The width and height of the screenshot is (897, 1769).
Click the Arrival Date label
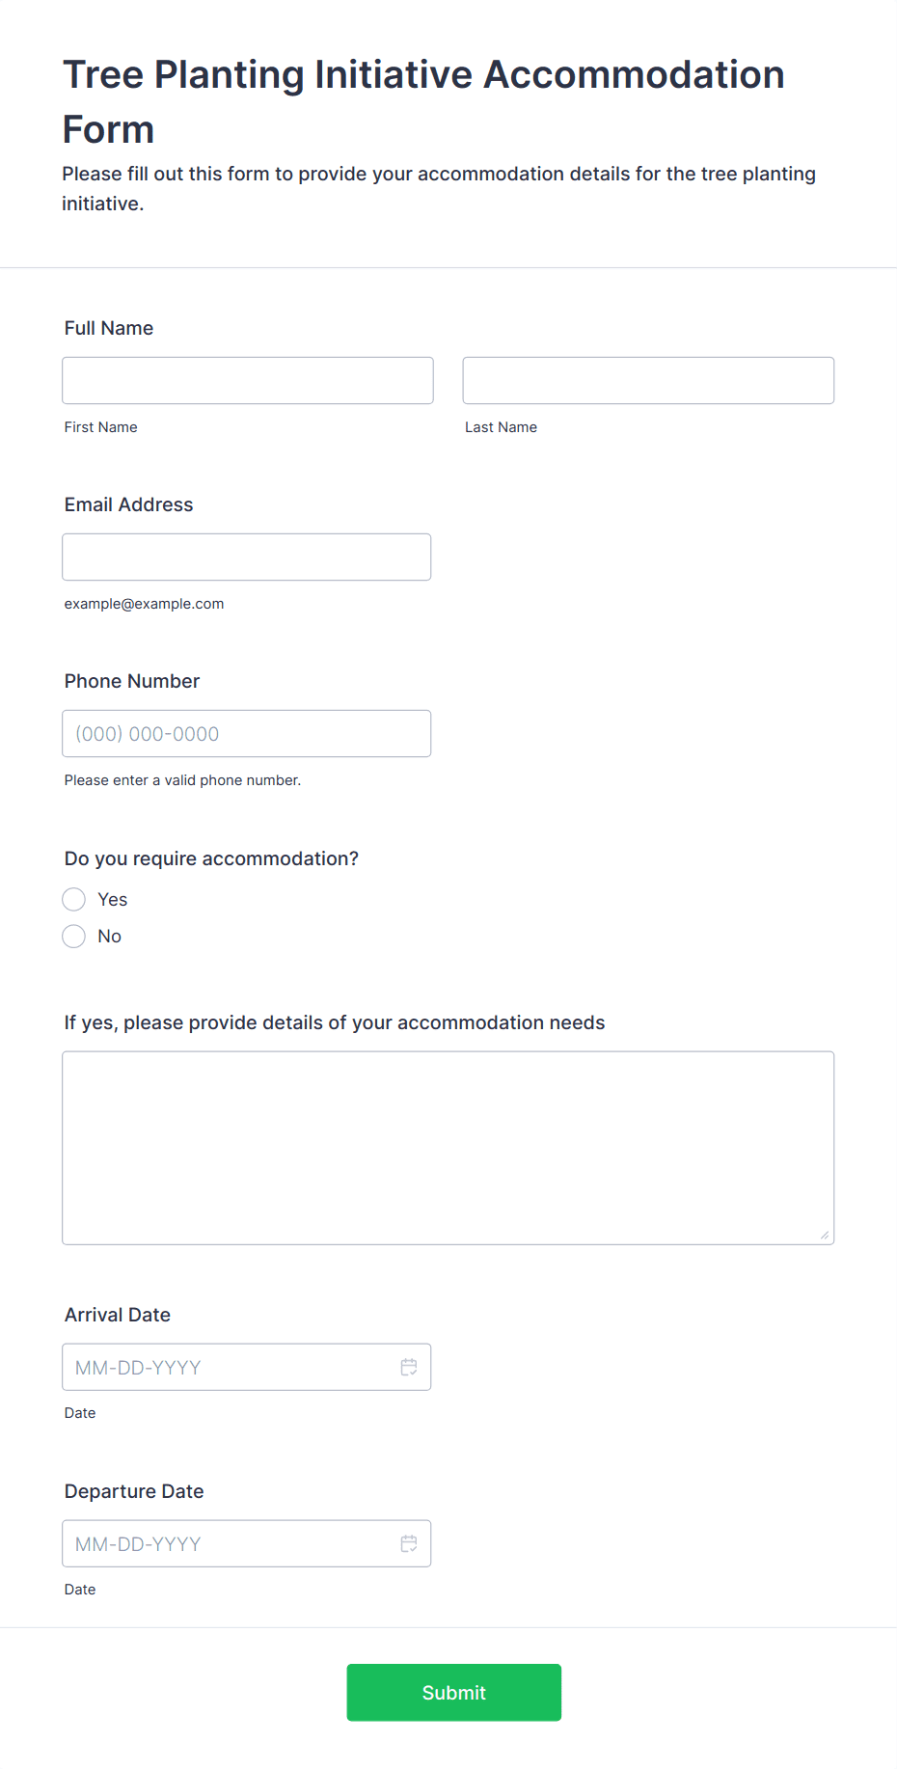point(118,1315)
